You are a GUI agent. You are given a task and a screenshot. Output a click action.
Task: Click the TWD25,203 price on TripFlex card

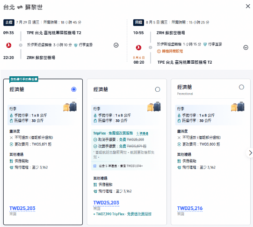(106, 203)
